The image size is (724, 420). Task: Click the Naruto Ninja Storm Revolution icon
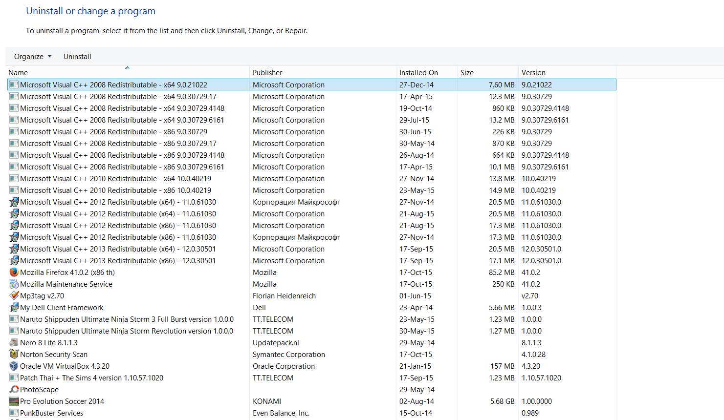(x=14, y=331)
